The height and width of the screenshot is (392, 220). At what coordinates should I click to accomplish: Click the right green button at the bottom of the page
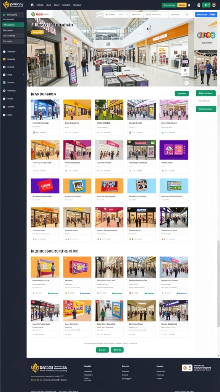click(x=117, y=350)
